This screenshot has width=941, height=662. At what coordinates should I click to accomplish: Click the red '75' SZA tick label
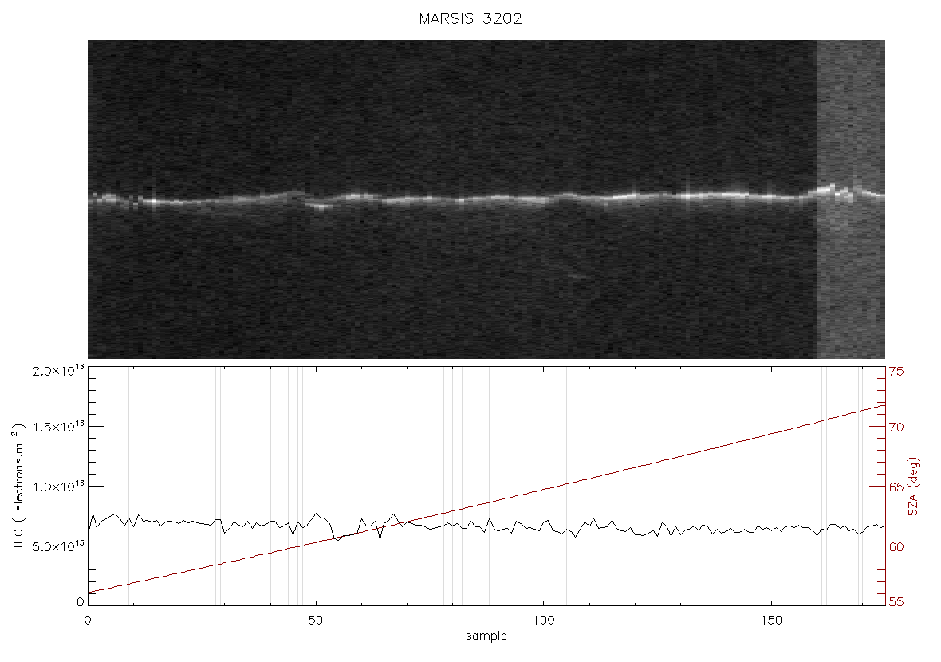(896, 372)
